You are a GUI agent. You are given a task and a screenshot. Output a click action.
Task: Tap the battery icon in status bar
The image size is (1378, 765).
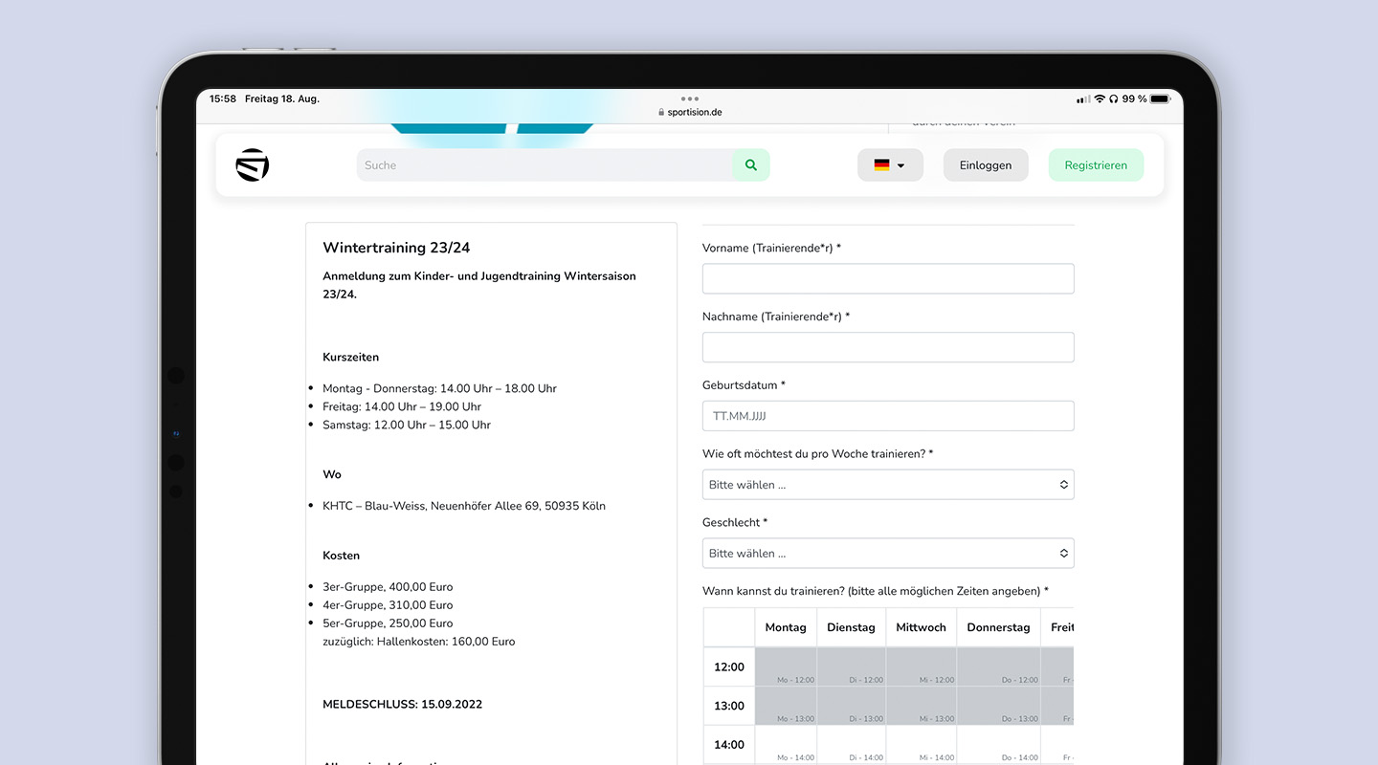[x=1160, y=98]
